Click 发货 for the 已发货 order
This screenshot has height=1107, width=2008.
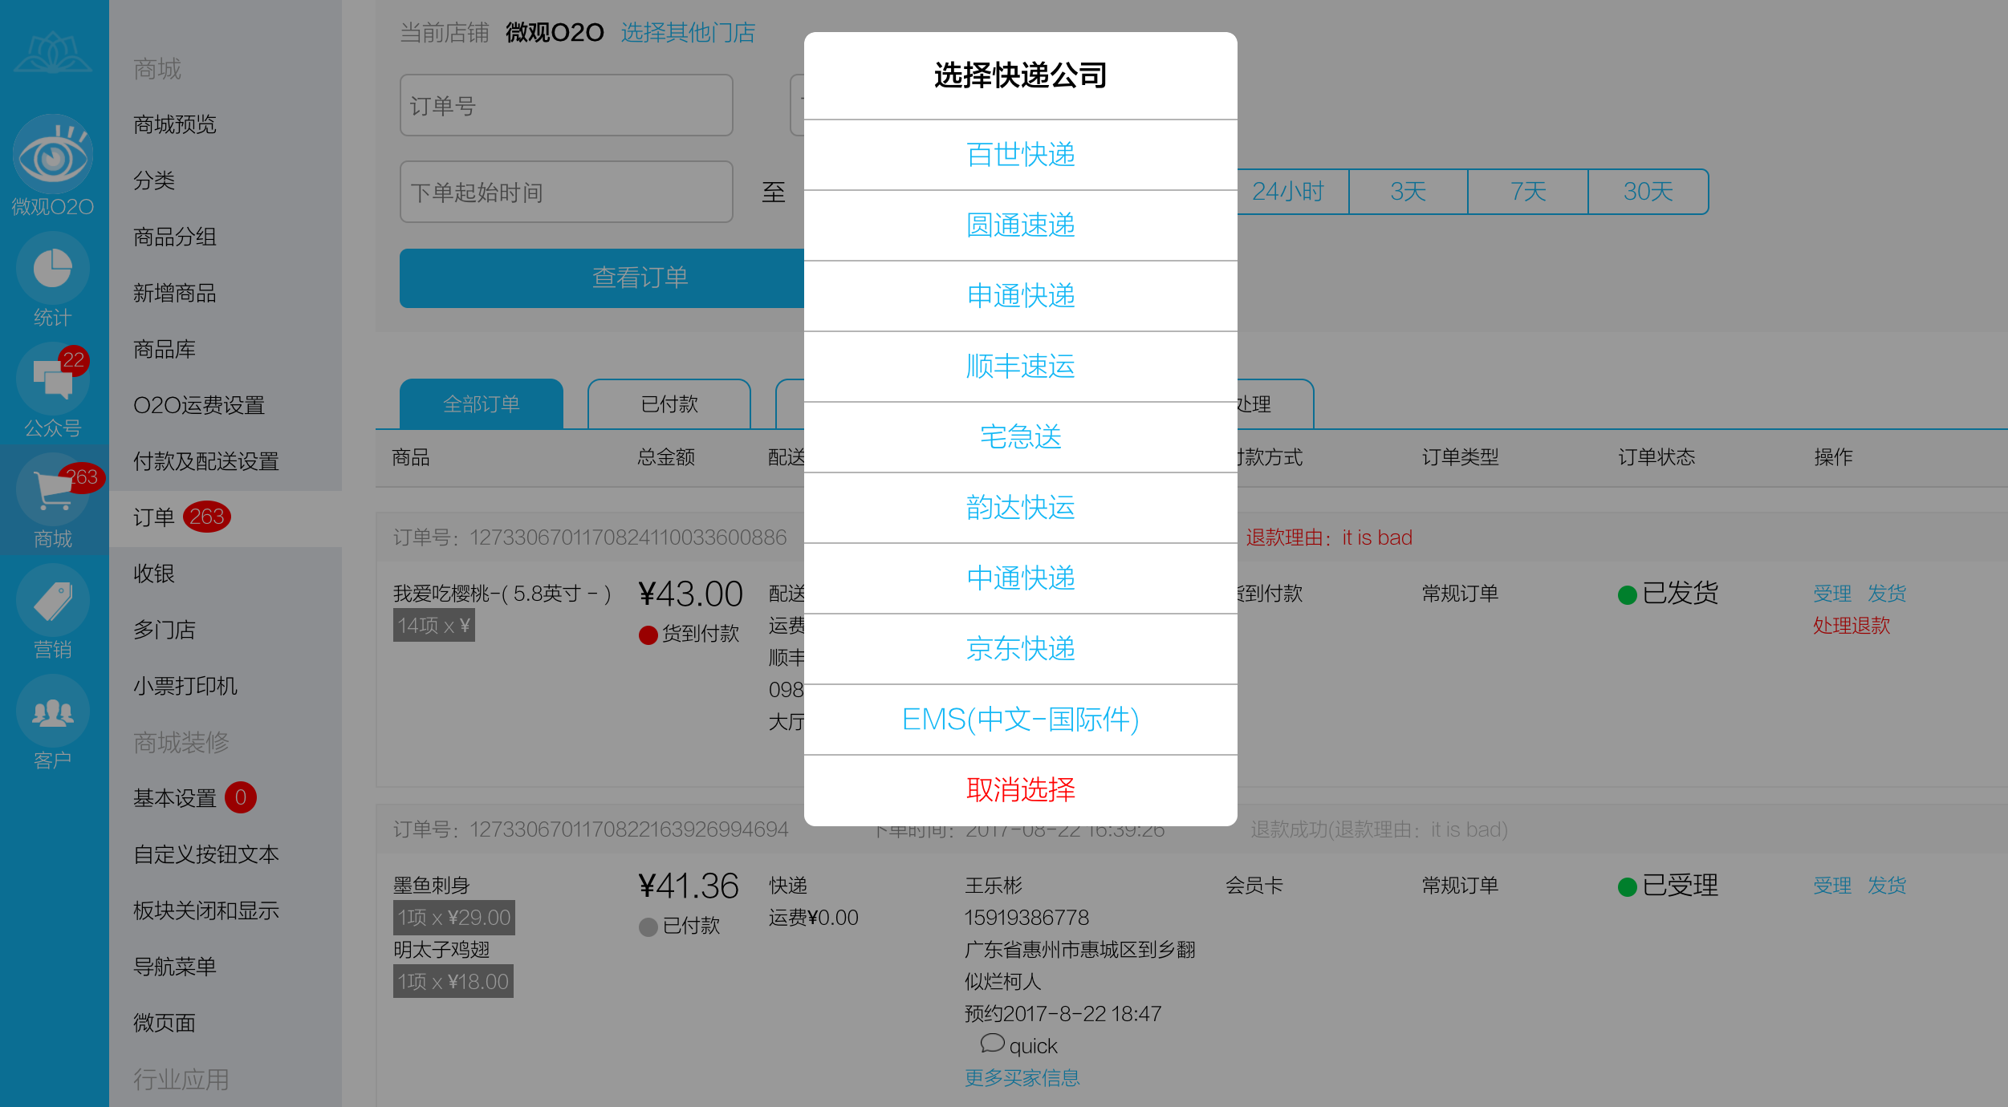(x=1887, y=594)
